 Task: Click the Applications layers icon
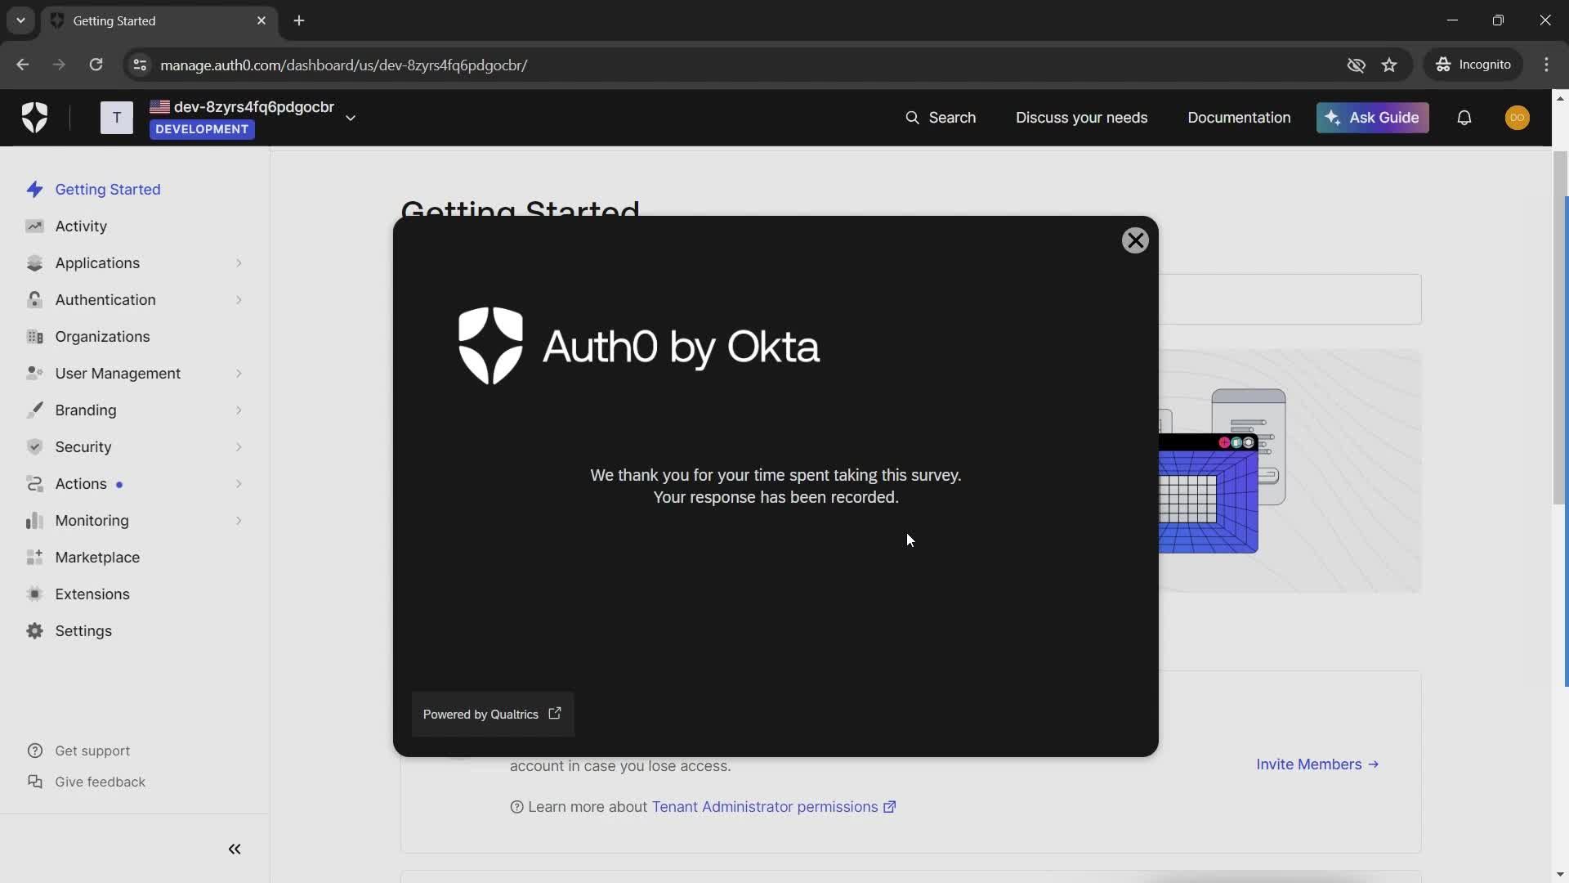pyautogui.click(x=34, y=262)
